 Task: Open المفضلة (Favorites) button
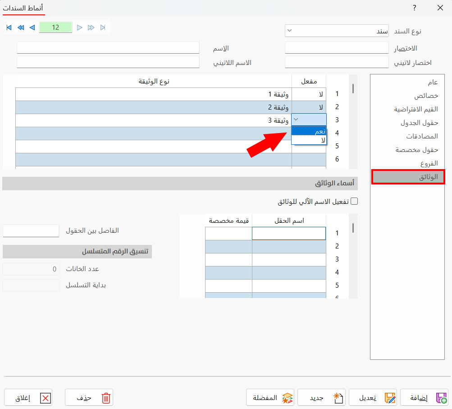[270, 397]
